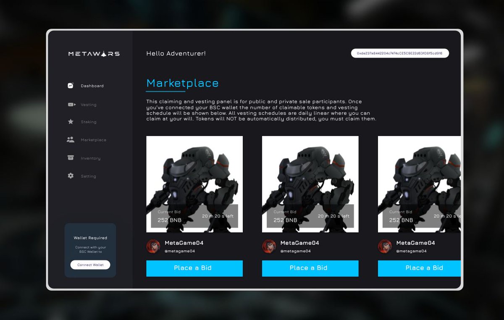504x320 pixels.
Task: Click the first card's 252 BNB bid
Action: (169, 220)
